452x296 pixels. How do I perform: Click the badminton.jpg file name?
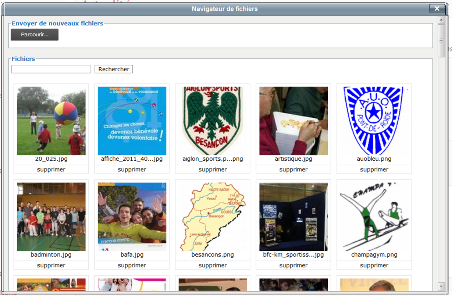tap(51, 254)
